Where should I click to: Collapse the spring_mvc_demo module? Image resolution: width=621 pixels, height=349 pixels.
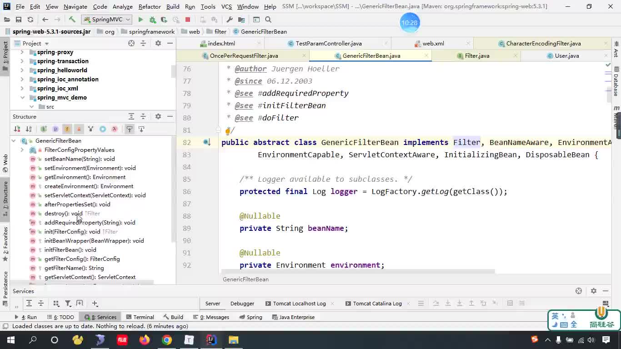point(22,98)
